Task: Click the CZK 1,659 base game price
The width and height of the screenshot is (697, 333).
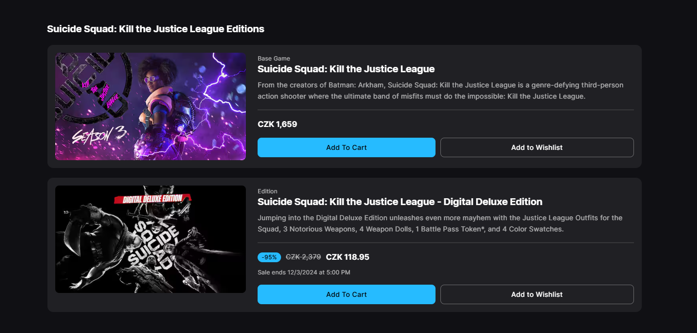Action: pos(277,125)
